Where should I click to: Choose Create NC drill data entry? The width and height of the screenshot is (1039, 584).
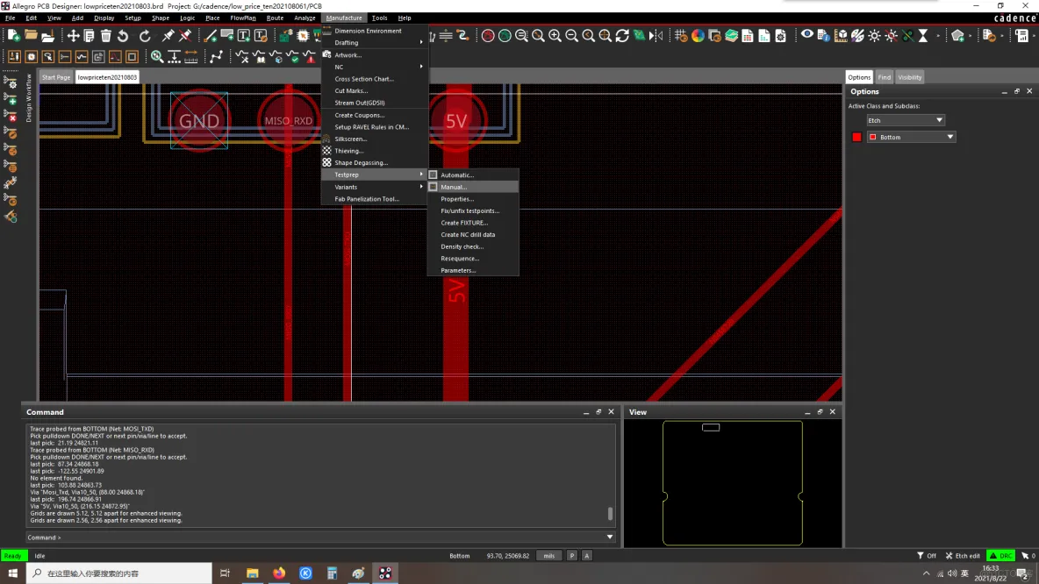click(473, 234)
